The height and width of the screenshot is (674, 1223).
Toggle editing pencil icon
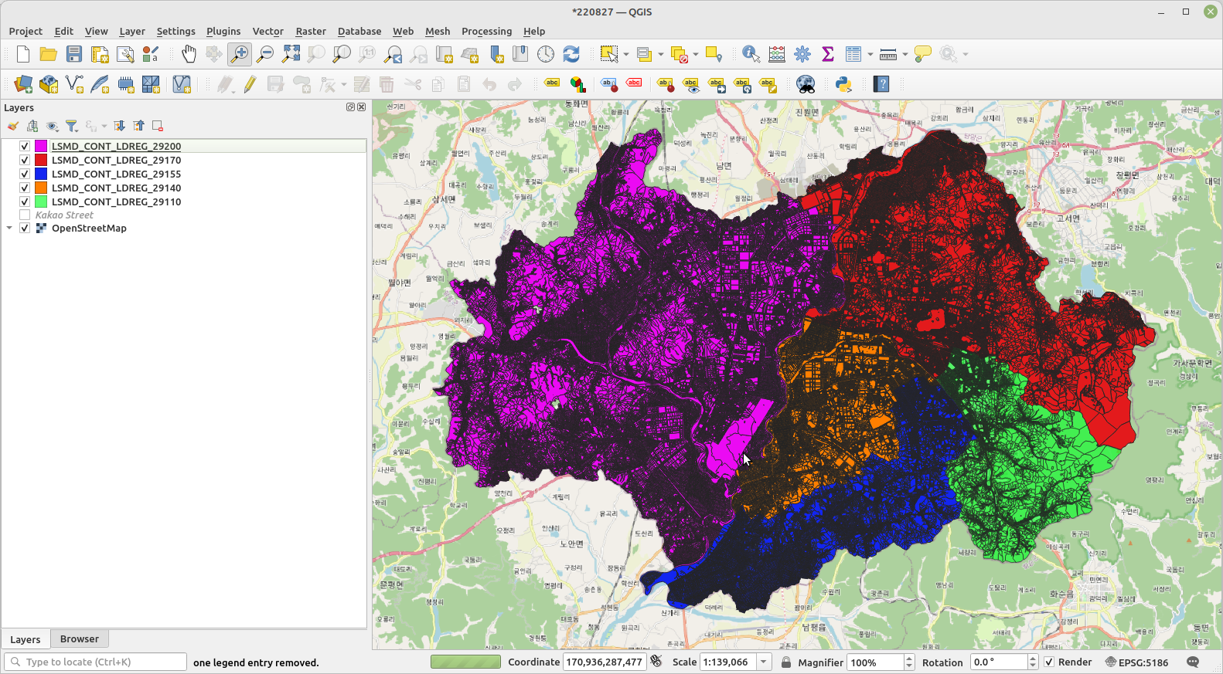250,84
